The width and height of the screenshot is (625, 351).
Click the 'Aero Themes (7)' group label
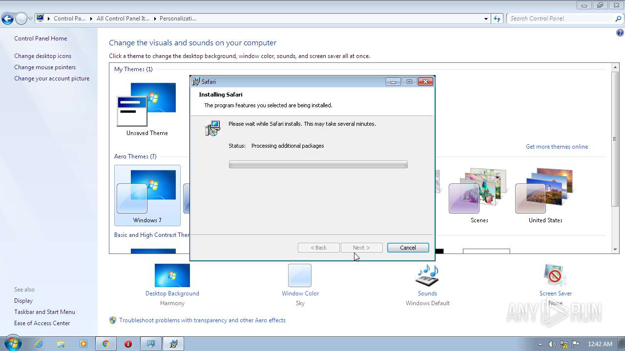click(135, 156)
